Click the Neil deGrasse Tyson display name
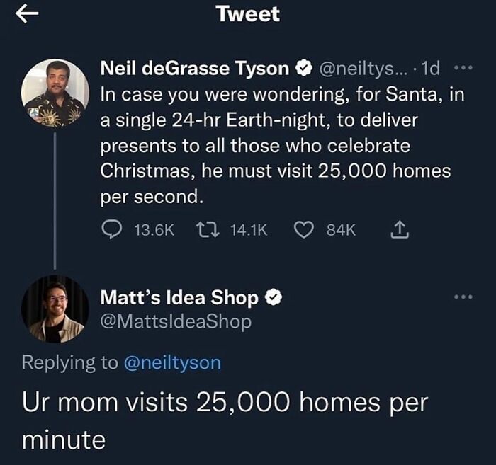The width and height of the screenshot is (496, 465). click(x=195, y=69)
